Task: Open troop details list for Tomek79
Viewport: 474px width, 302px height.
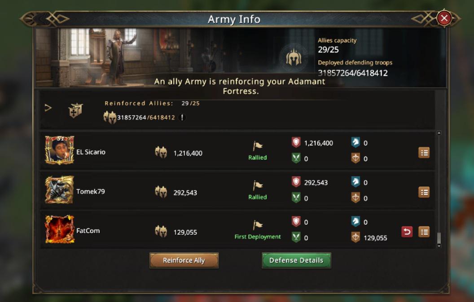Action: pos(424,192)
